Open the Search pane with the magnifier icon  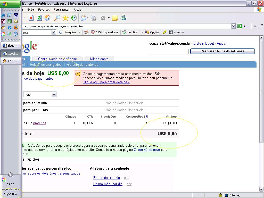point(57,18)
